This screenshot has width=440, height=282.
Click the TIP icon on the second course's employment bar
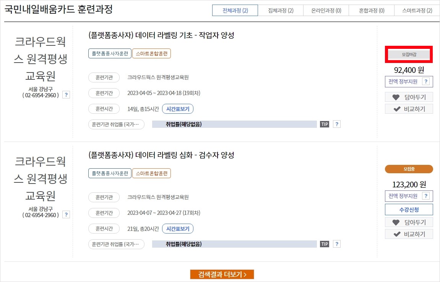coord(324,243)
